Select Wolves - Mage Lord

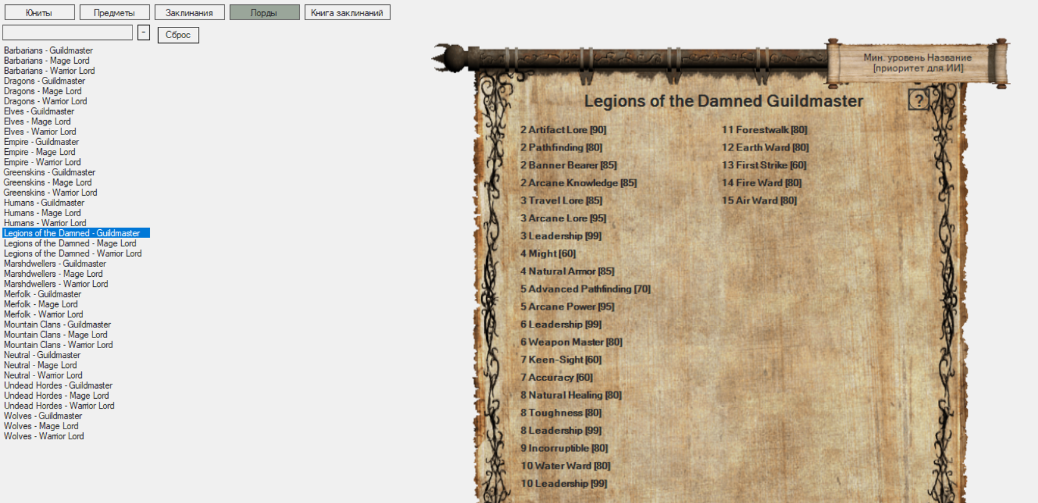[x=41, y=426]
